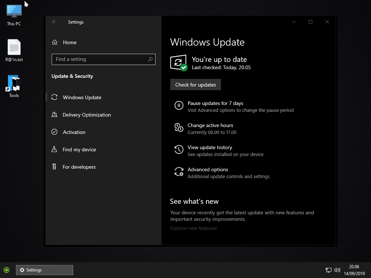This screenshot has width=371, height=278.
Task: Click the active hours clock icon
Action: point(179,127)
